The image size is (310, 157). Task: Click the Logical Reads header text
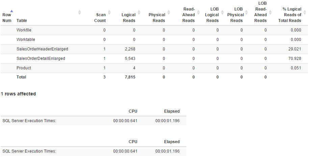pyautogui.click(x=129, y=18)
